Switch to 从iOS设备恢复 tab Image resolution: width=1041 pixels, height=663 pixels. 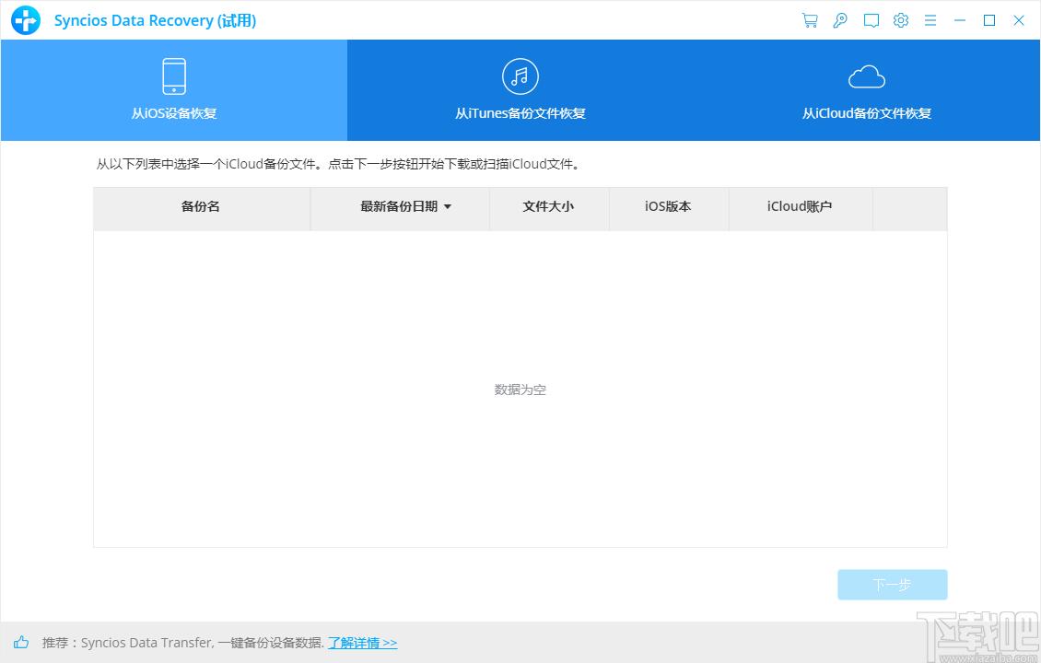(174, 90)
